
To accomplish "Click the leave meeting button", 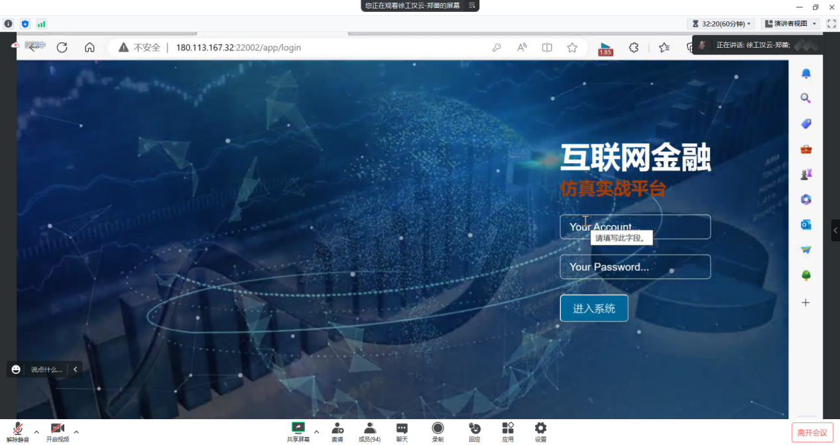I will [812, 432].
